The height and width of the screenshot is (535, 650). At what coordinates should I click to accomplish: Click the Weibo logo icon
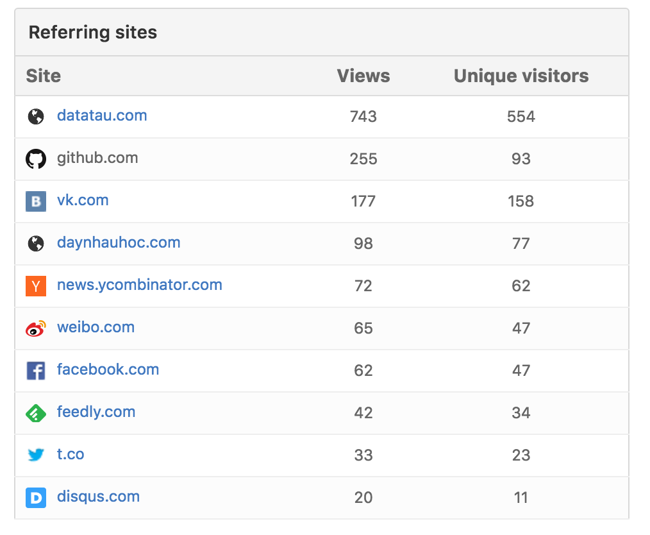(36, 328)
